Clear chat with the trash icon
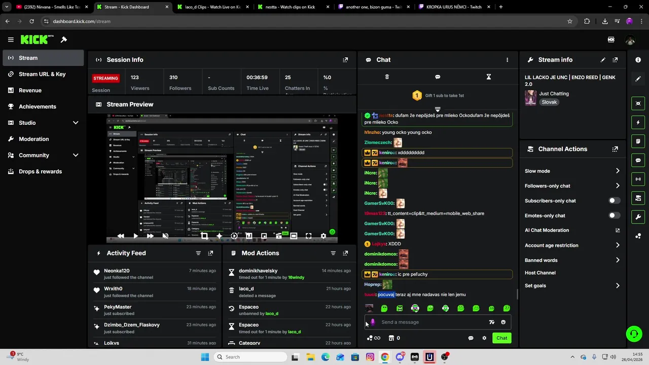 coord(387,77)
